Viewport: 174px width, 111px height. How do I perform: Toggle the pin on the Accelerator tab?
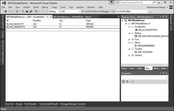click(x=47, y=17)
